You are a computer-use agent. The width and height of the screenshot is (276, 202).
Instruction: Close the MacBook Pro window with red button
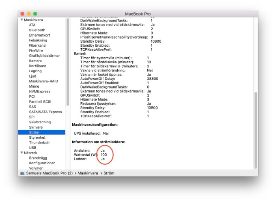click(22, 14)
